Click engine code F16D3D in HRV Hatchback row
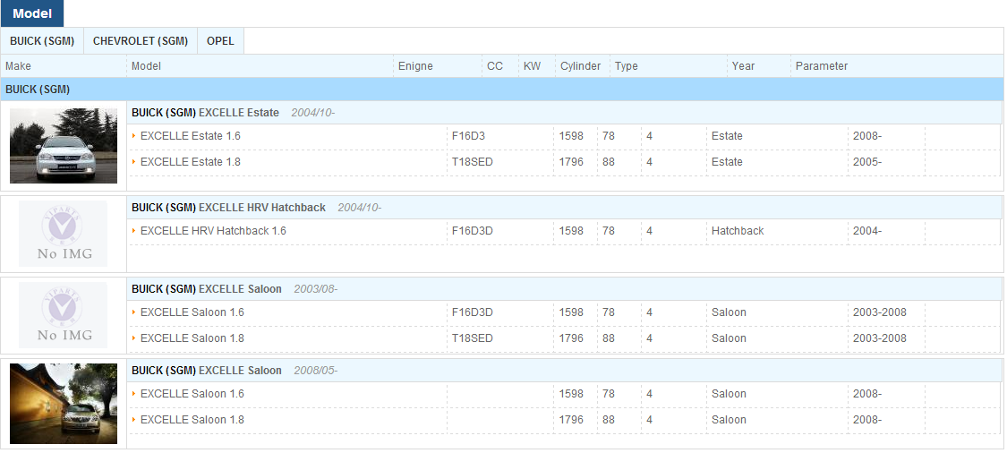This screenshot has width=1007, height=453. (x=472, y=231)
